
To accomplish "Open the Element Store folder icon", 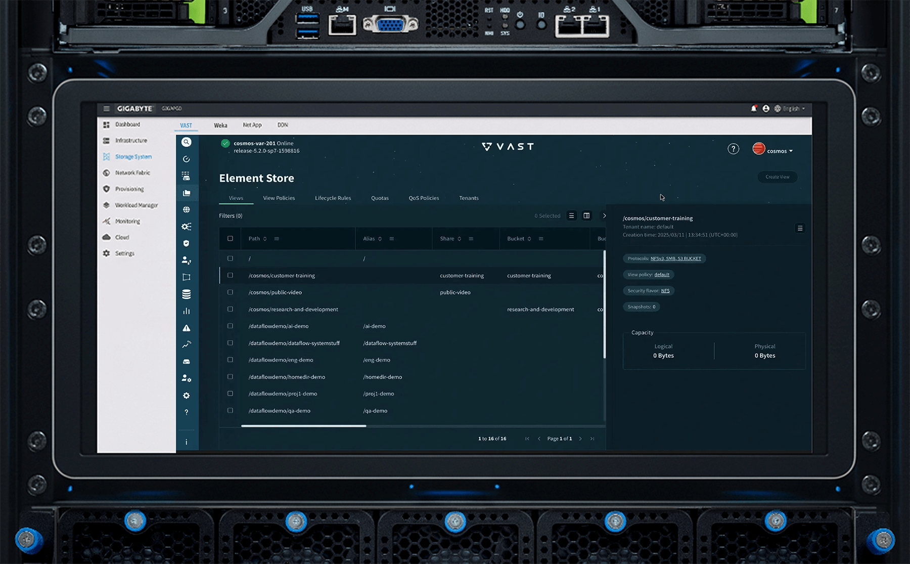I will pyautogui.click(x=187, y=193).
